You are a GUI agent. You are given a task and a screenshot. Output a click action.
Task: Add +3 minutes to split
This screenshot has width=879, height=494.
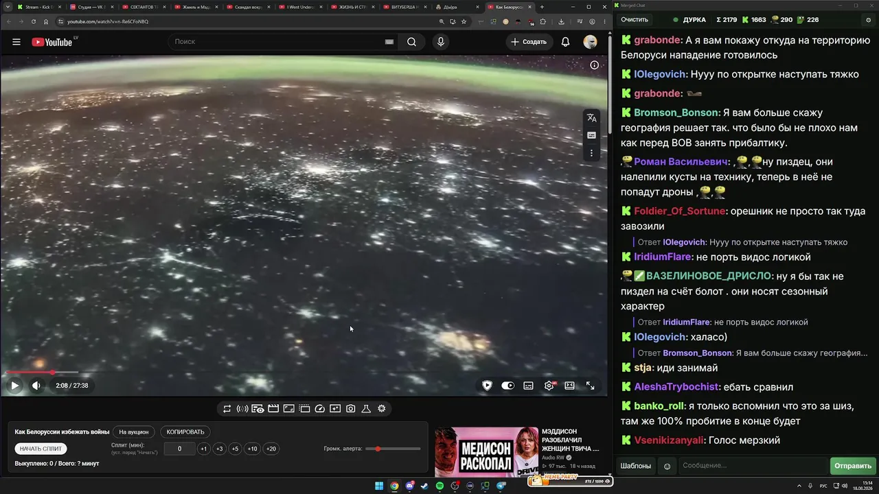[219, 449]
